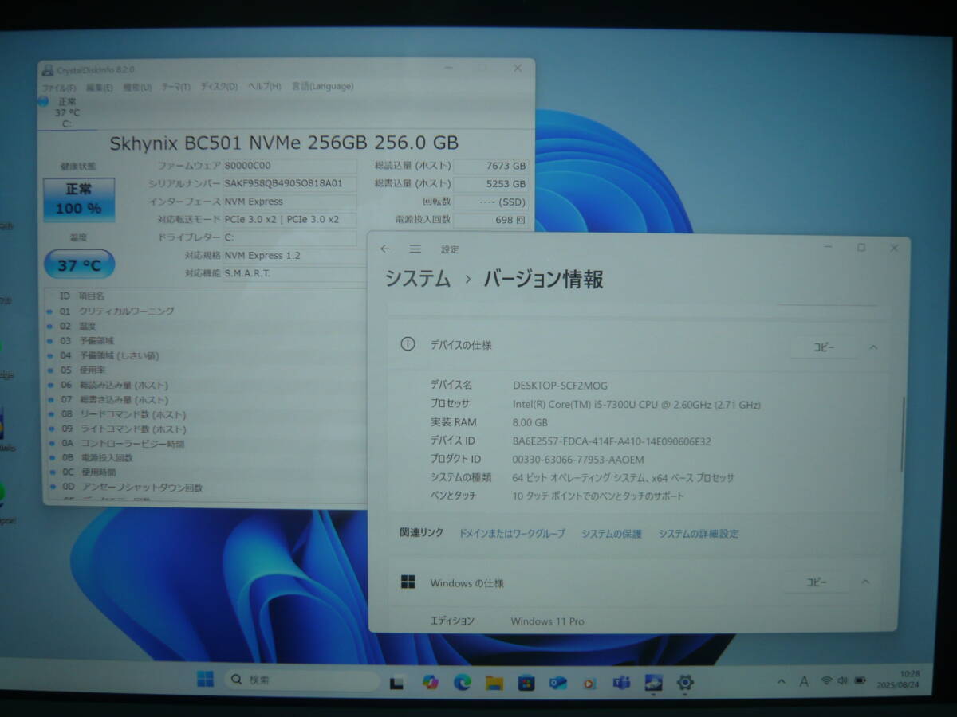The height and width of the screenshot is (717, 957).
Task: Click the Settings window vertical scrollbar
Action: point(903,434)
